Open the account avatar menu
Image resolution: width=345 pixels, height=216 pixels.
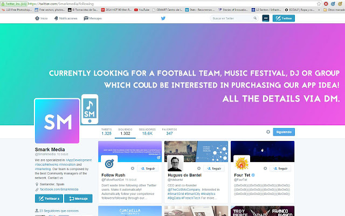[266, 18]
